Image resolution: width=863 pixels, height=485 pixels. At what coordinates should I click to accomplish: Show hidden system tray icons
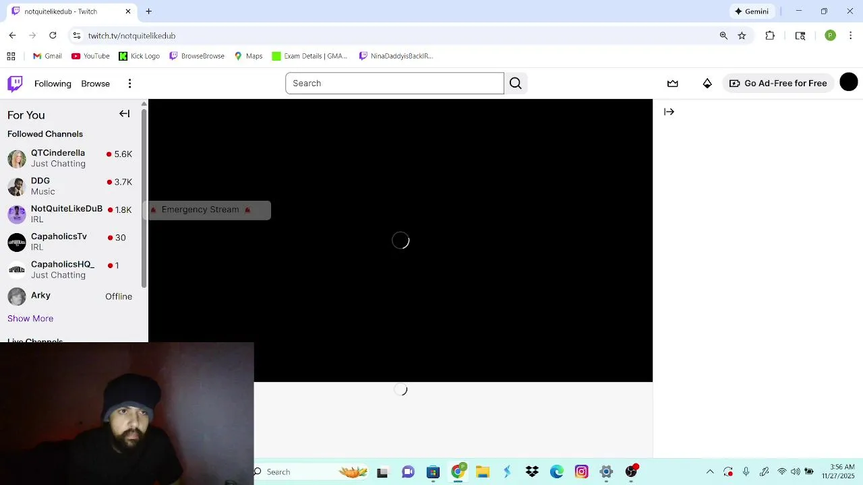(x=710, y=472)
